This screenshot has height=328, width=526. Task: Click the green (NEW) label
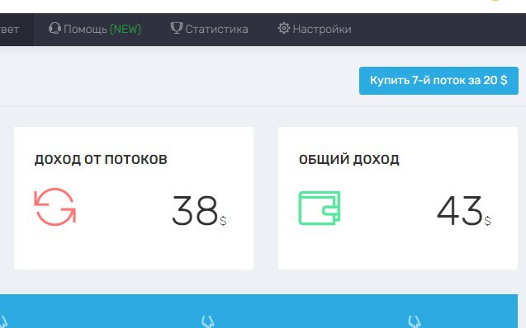tap(126, 29)
